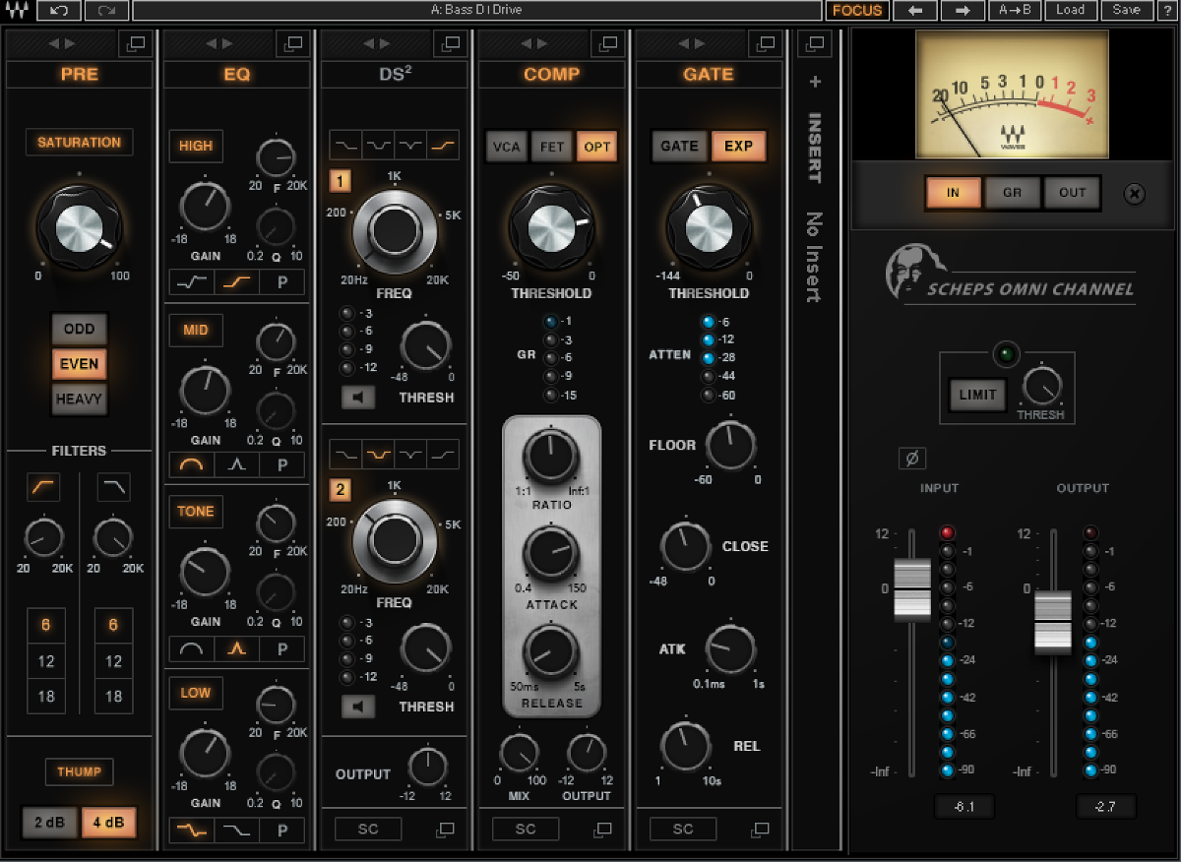Toggle the SATURATION button in PRE
The height and width of the screenshot is (862, 1181).
click(80, 143)
